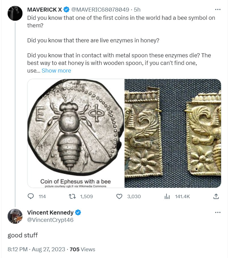Open the more options menu on MAVERICK X's tweet
229x258 pixels.
pyautogui.click(x=217, y=10)
